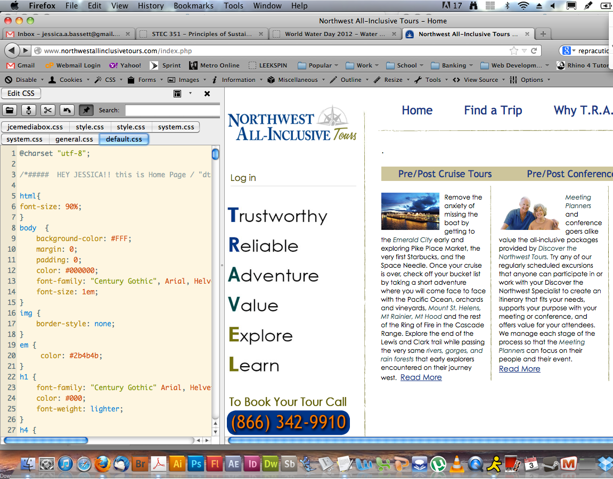Image resolution: width=613 pixels, height=479 pixels.
Task: Click the browser Forward arrow
Action: click(x=26, y=51)
